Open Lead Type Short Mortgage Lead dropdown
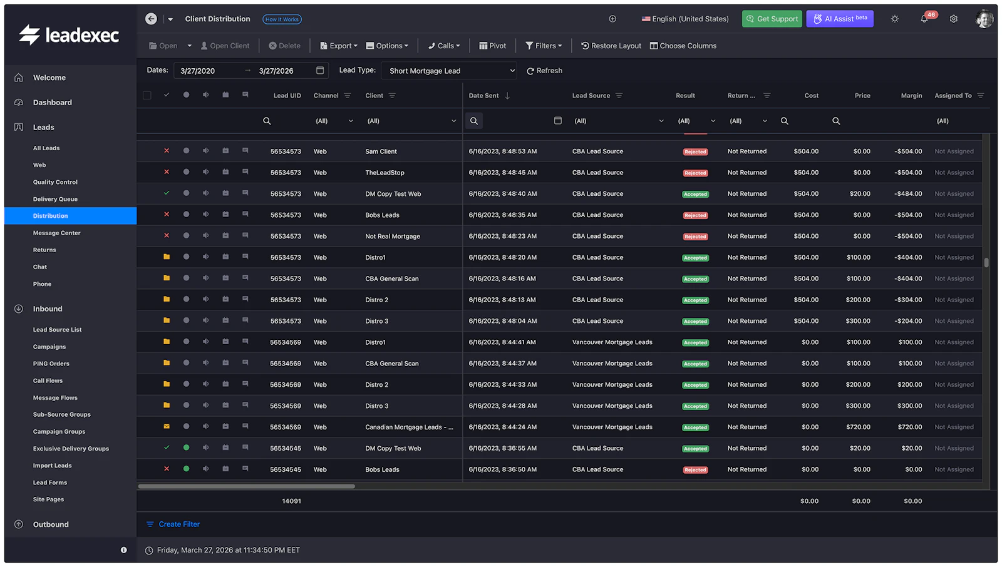 click(450, 71)
